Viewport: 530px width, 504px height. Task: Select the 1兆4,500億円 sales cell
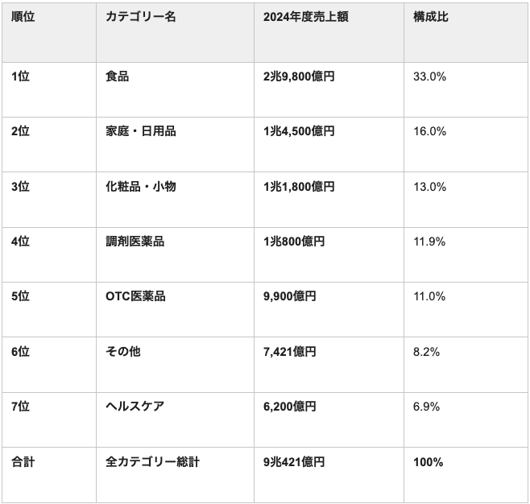point(329,145)
